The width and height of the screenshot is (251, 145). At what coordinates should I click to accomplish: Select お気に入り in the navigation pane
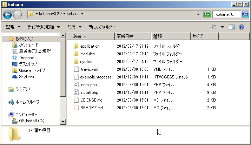pyautogui.click(x=24, y=39)
